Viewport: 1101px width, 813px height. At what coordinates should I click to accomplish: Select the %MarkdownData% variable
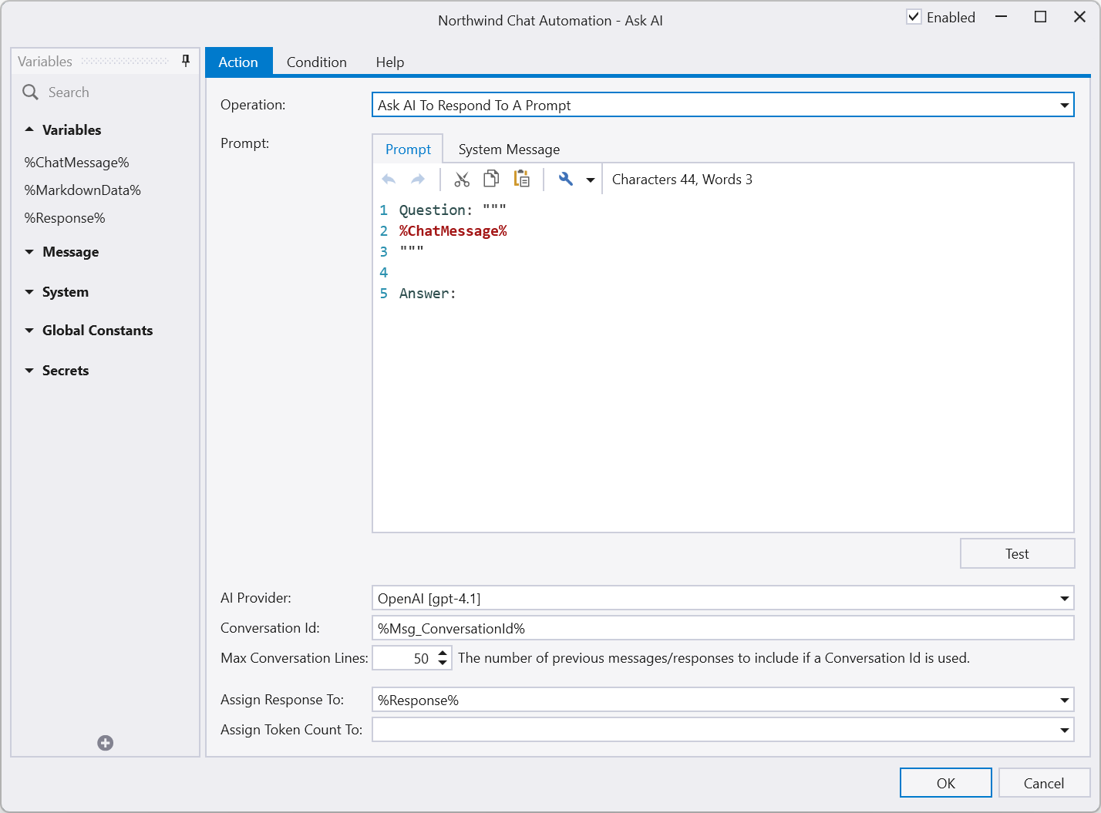point(82,190)
